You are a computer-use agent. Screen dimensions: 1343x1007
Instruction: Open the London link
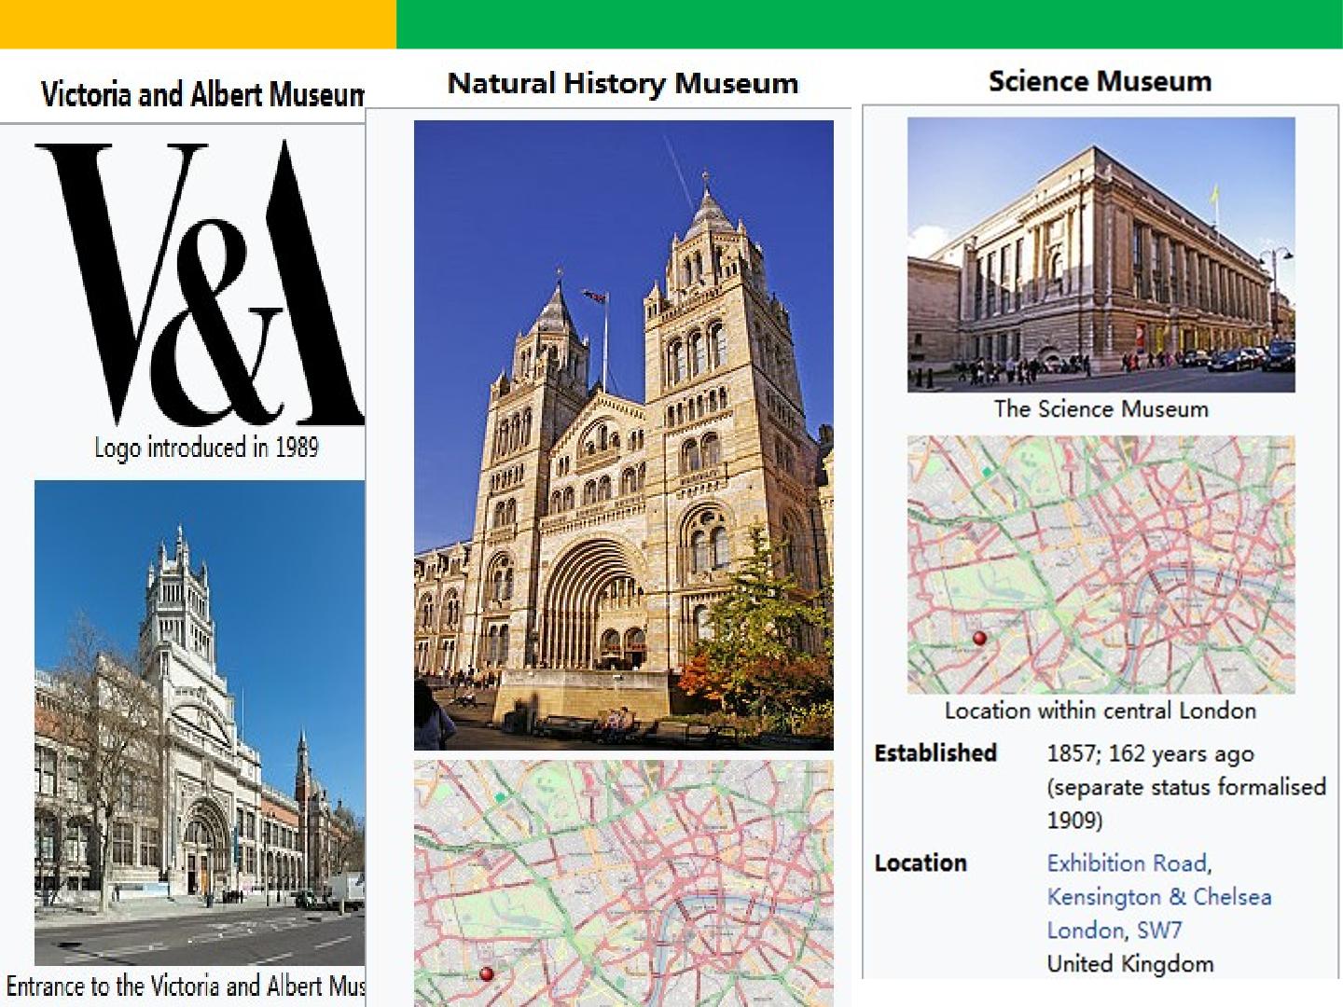tap(1086, 931)
